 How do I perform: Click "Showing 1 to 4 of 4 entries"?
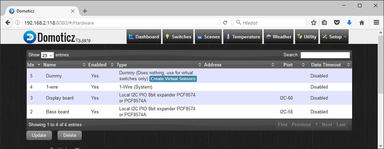pos(55,125)
